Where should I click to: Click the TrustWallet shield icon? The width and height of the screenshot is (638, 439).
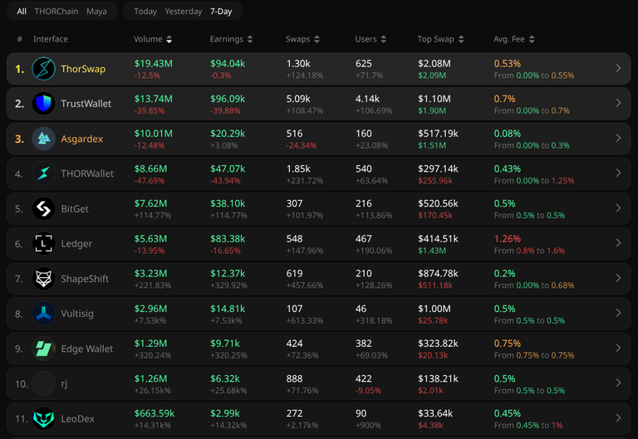pos(43,104)
